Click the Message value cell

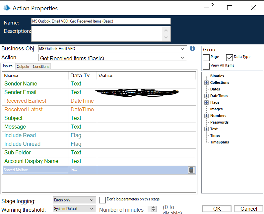tap(146, 127)
